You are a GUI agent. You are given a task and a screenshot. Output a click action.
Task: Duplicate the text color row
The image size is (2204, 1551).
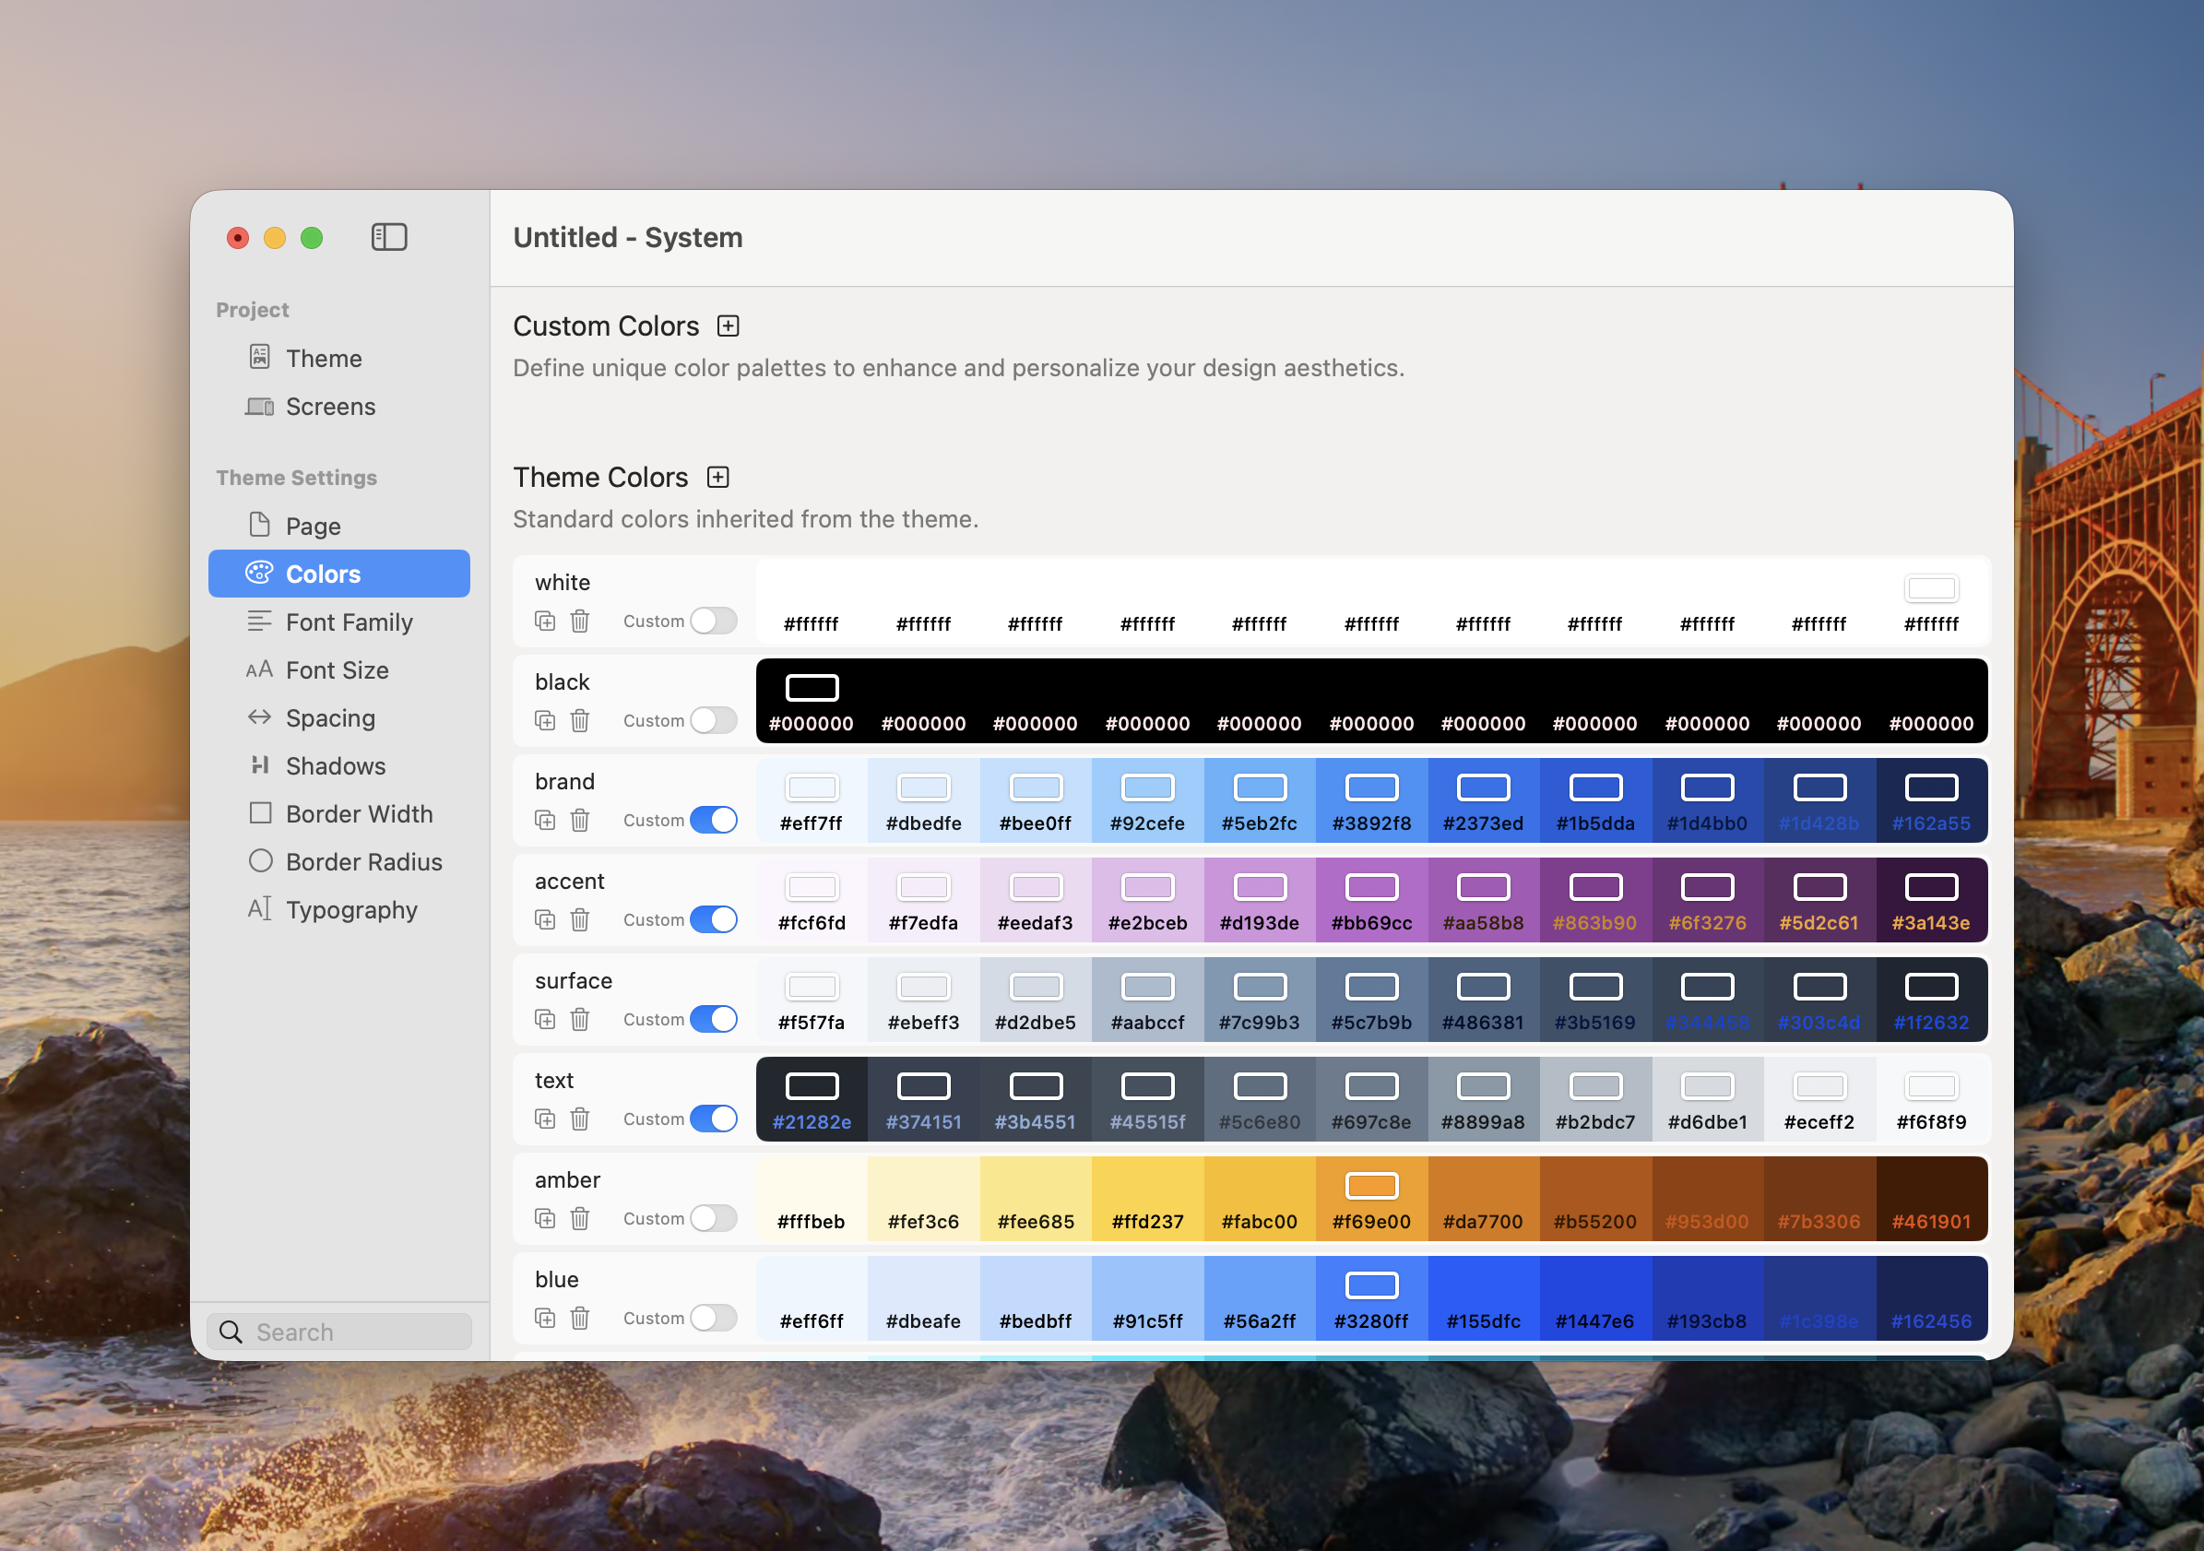point(545,1119)
